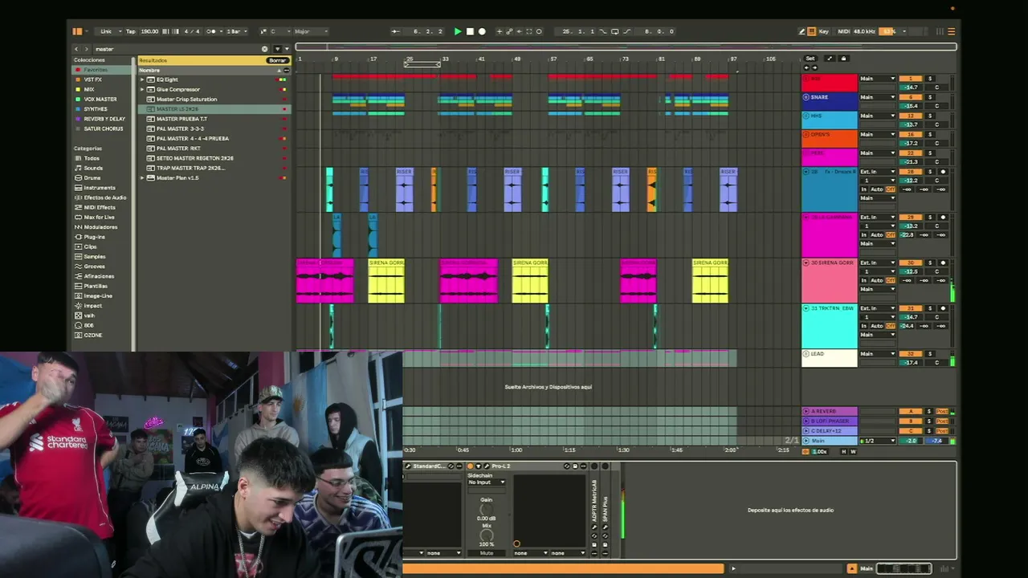Toggle the Draw Mode pencil icon

click(x=802, y=31)
